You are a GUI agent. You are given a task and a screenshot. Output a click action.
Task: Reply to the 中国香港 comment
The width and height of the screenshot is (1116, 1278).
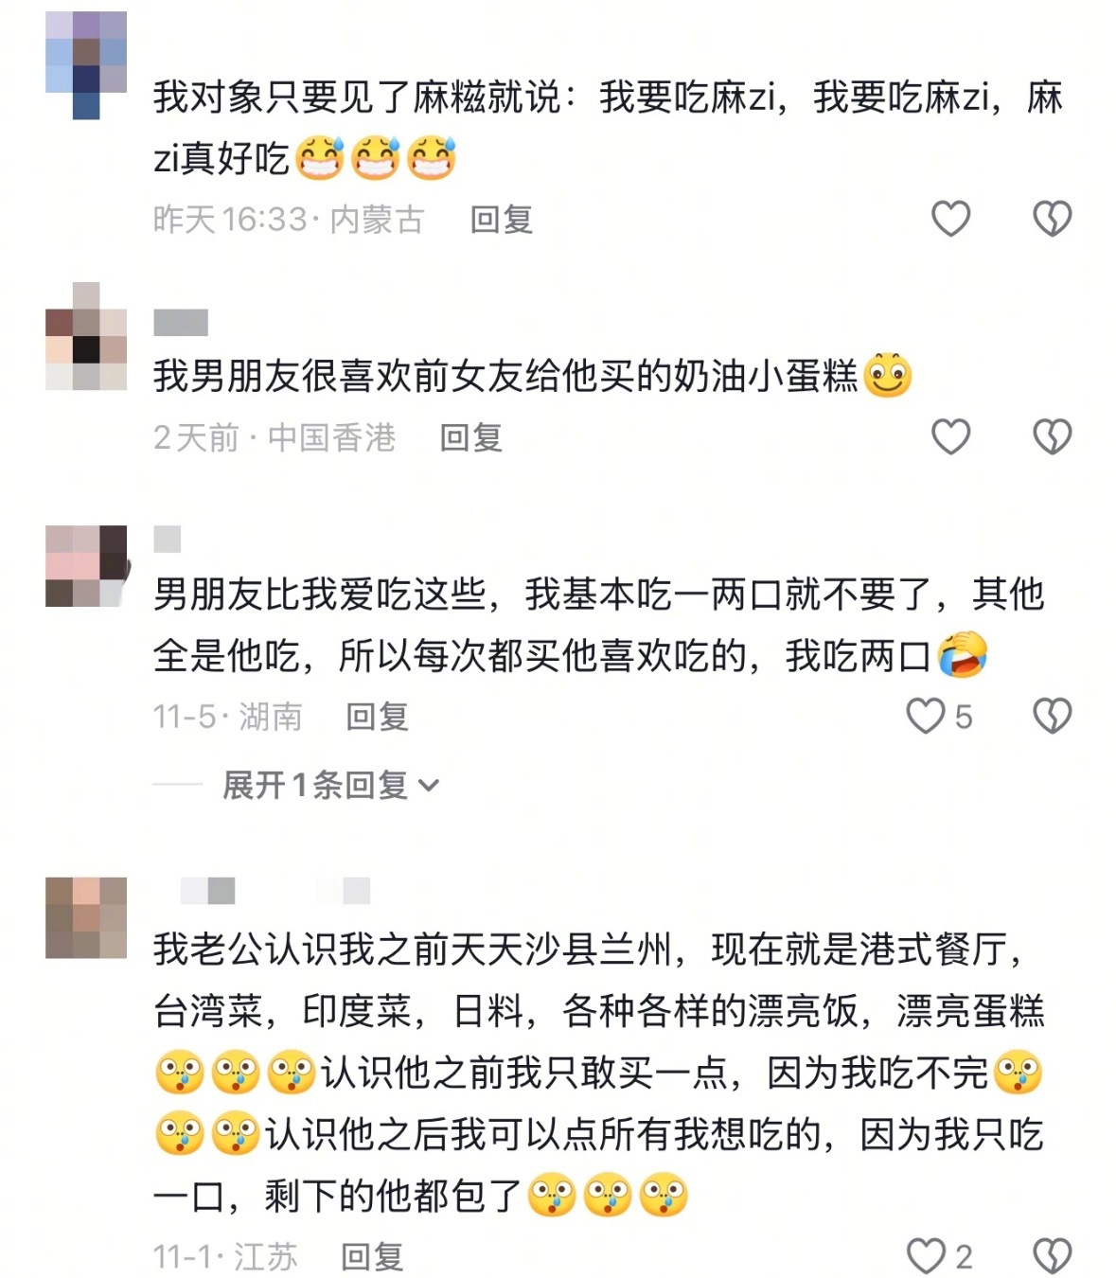[x=471, y=437]
